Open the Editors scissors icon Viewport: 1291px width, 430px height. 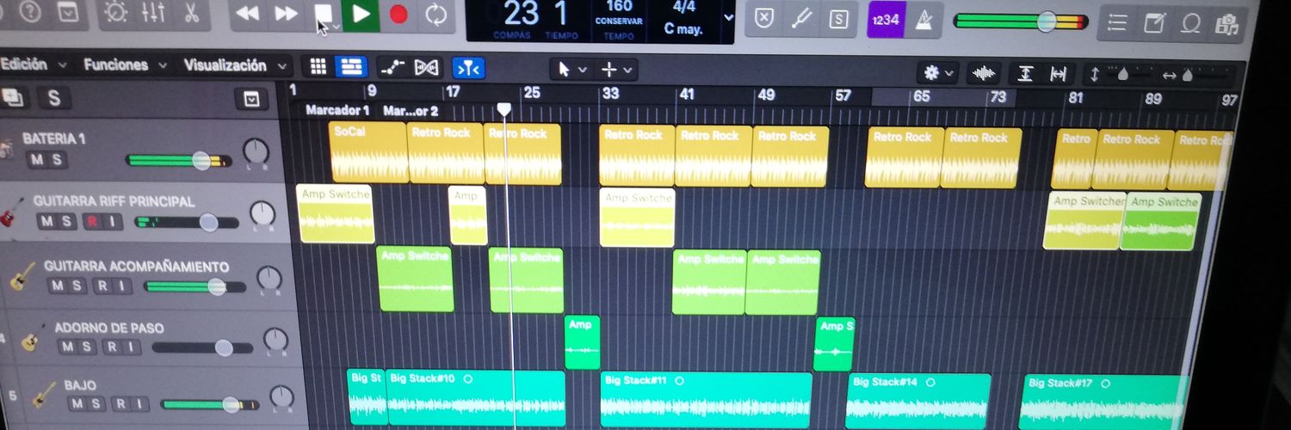point(191,12)
